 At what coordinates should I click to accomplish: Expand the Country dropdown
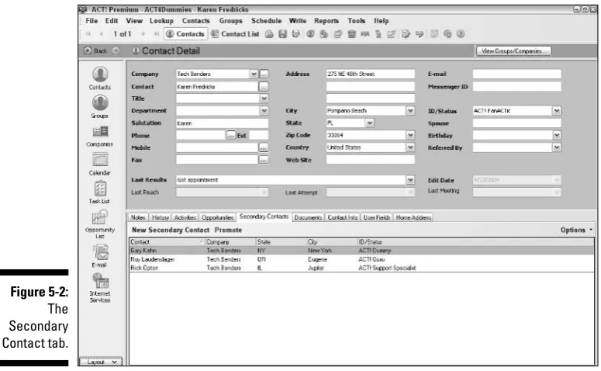(410, 147)
